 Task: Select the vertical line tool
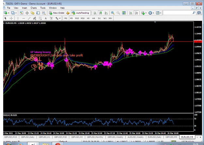(18, 18)
